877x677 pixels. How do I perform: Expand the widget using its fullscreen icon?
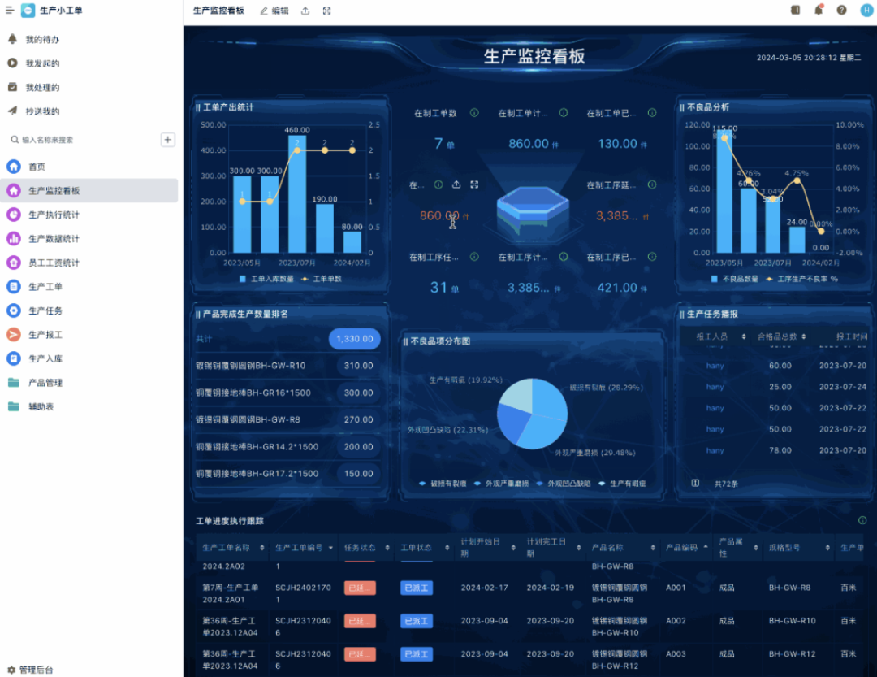(x=474, y=185)
